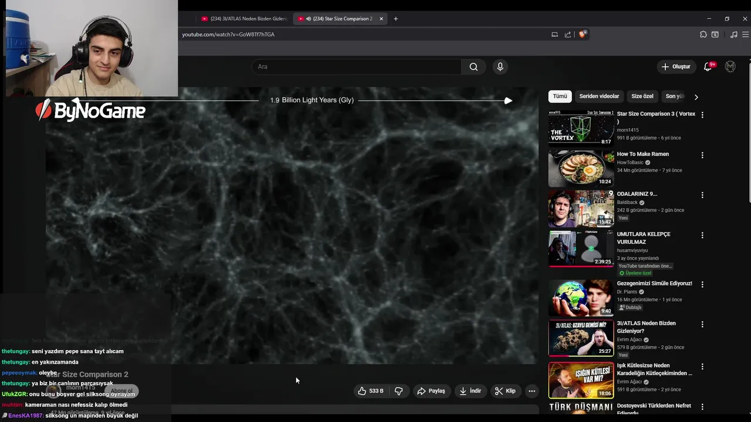Click the Star Size Comparison 2 video title
The width and height of the screenshot is (751, 422).
[x=87, y=375]
